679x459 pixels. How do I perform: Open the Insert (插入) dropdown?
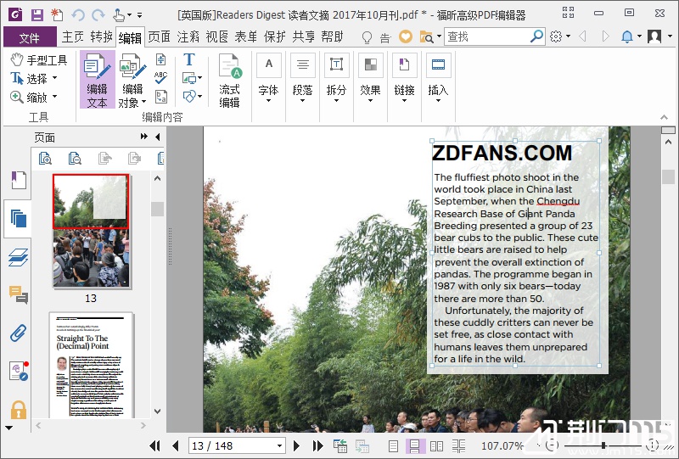click(x=438, y=80)
